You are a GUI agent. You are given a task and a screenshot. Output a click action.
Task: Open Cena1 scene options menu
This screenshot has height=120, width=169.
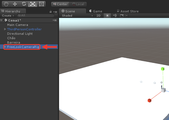(x=55, y=20)
